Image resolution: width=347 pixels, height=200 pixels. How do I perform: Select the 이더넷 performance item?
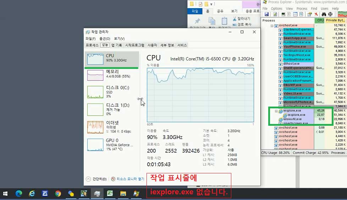[112, 127]
